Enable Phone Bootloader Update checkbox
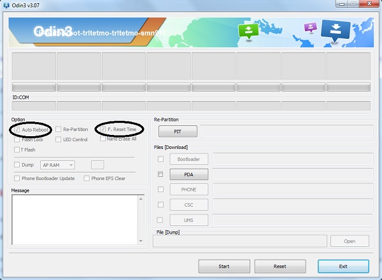This screenshot has height=280, width=382. (17, 178)
